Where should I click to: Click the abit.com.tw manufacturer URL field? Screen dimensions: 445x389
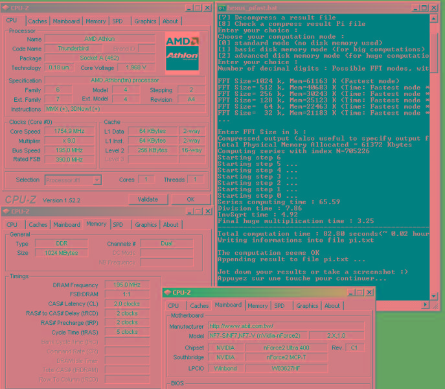[286, 326]
